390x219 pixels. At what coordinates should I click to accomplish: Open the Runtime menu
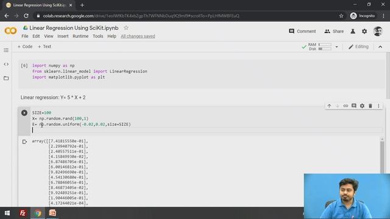(80, 36)
